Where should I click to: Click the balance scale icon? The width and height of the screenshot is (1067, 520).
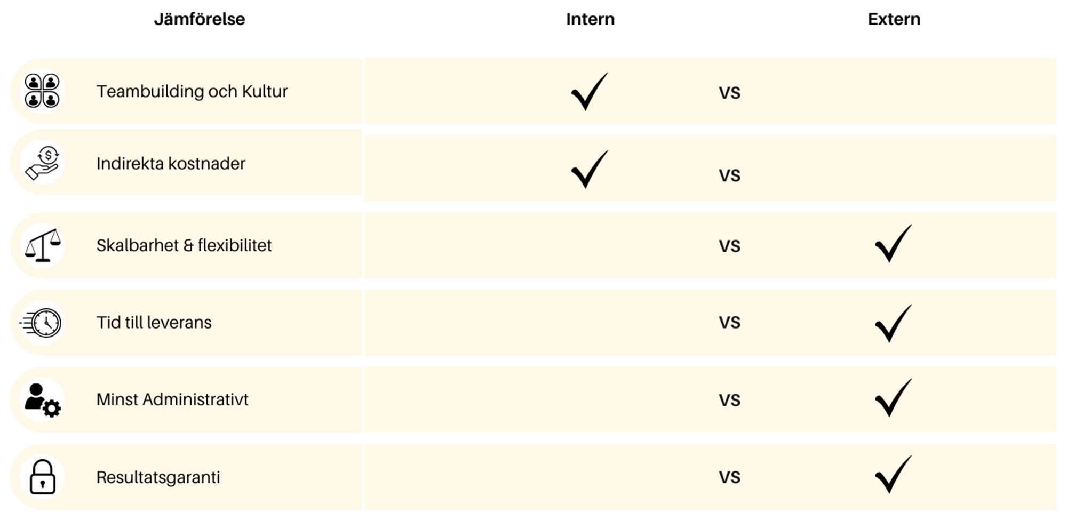point(42,245)
